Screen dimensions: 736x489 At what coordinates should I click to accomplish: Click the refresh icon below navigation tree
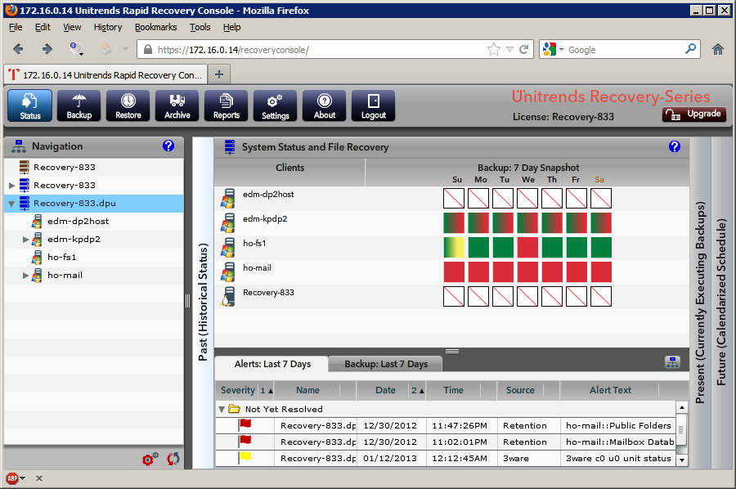click(173, 459)
